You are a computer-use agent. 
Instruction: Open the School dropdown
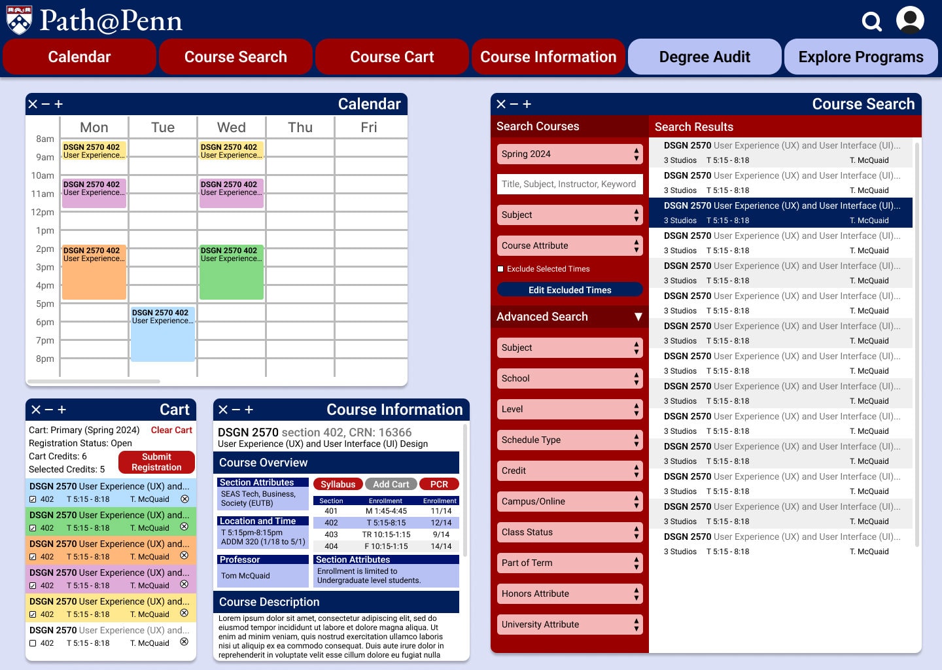click(570, 378)
